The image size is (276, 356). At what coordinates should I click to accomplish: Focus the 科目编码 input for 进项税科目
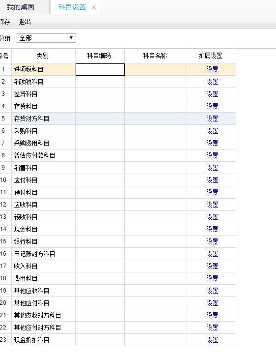click(100, 69)
